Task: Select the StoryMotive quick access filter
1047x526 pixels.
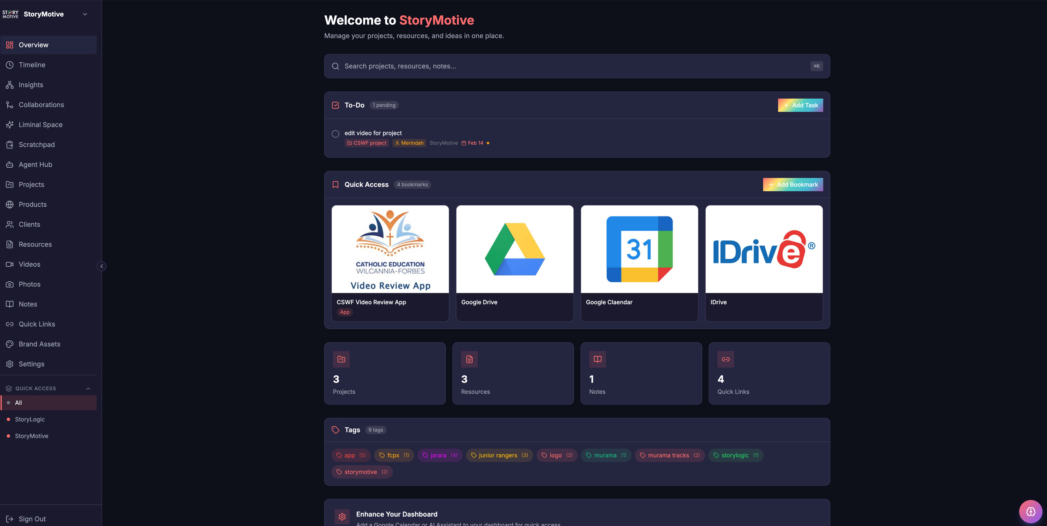Action: pos(31,435)
